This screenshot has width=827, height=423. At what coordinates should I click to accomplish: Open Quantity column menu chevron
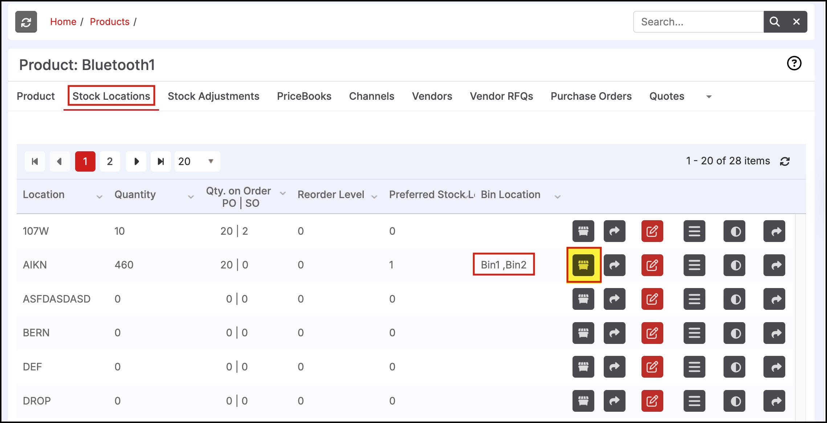[x=191, y=197]
